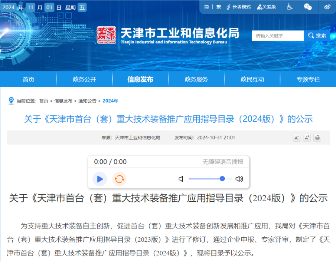This screenshot has height=261, width=336.
Task: Switch to Simplified Chinese (简)
Action: click(206, 7)
